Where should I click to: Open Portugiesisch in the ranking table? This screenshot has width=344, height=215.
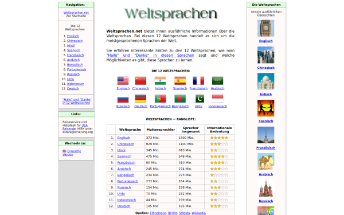[128, 181]
